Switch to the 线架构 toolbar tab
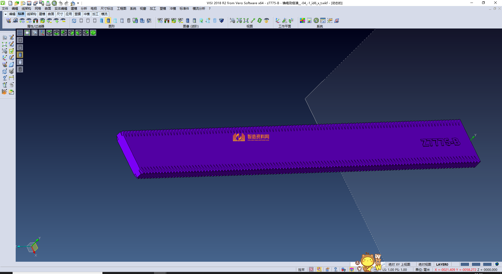This screenshot has height=274, width=502. (x=31, y=14)
